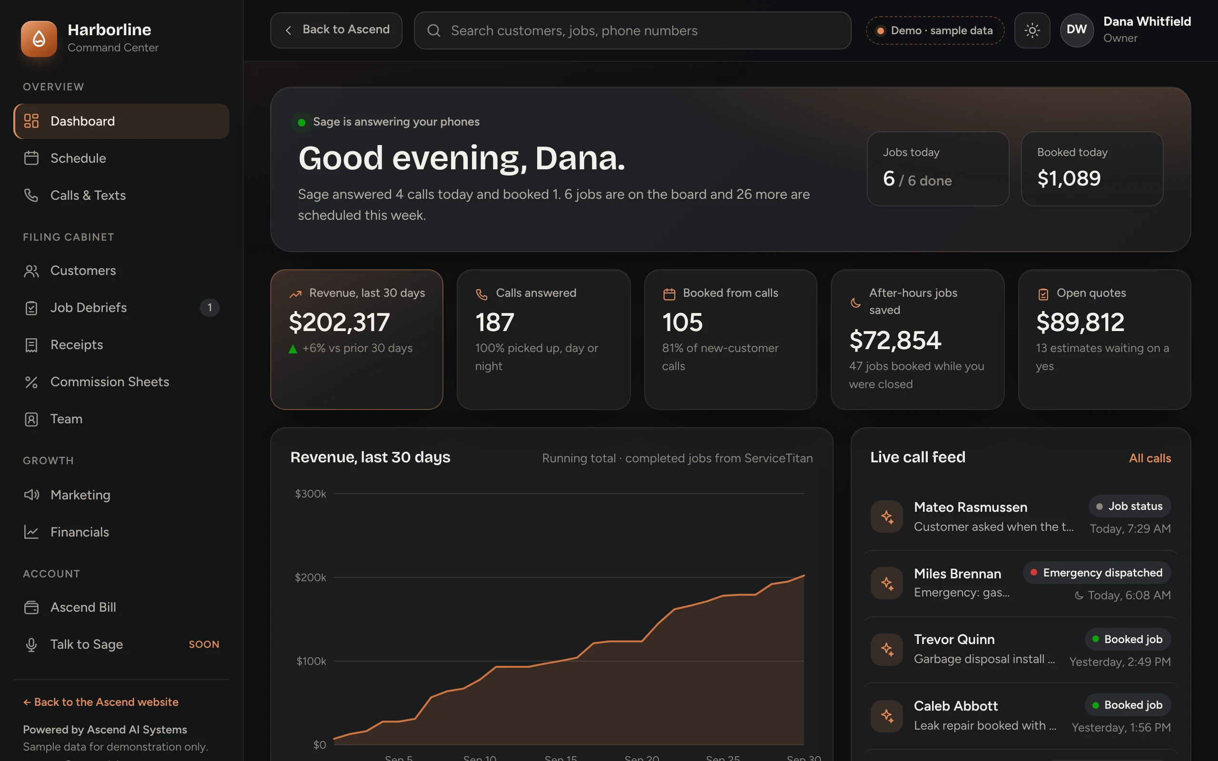Screen dimensions: 1218x761
Task: Open the Financials section
Action: (121, 532)
